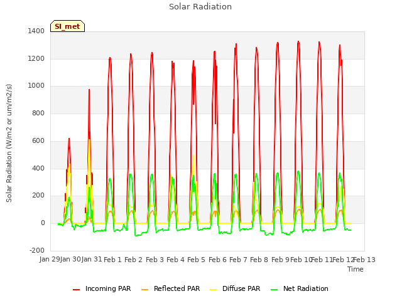Viewport: 402px width, 301px height.
Task: Click the Feb 6 x-axis tick label
Action: pyautogui.click(x=217, y=260)
